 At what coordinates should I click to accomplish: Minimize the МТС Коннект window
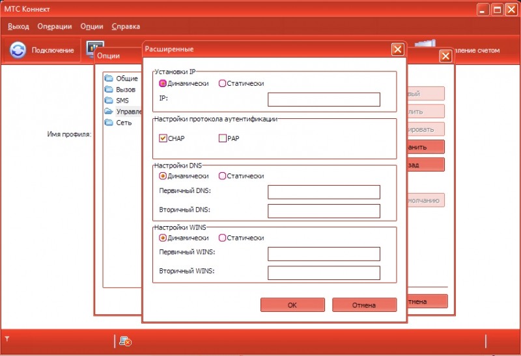click(x=483, y=10)
